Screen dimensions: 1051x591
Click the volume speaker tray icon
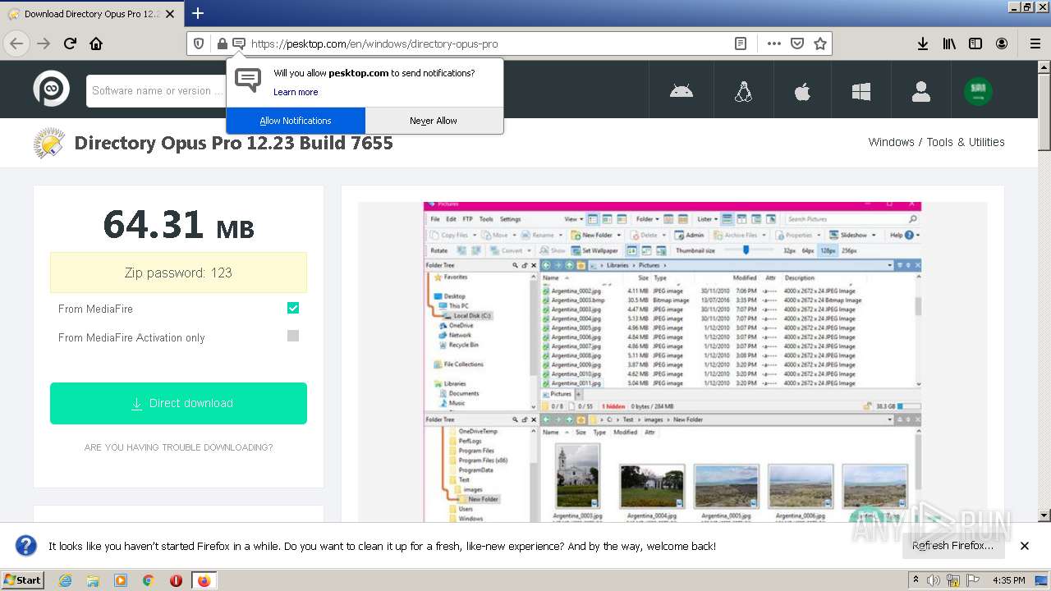point(934,580)
